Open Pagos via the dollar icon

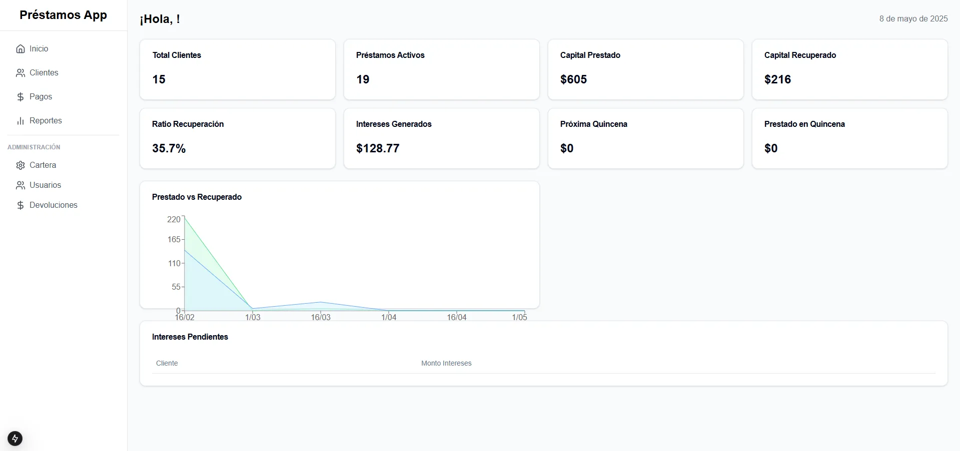20,96
